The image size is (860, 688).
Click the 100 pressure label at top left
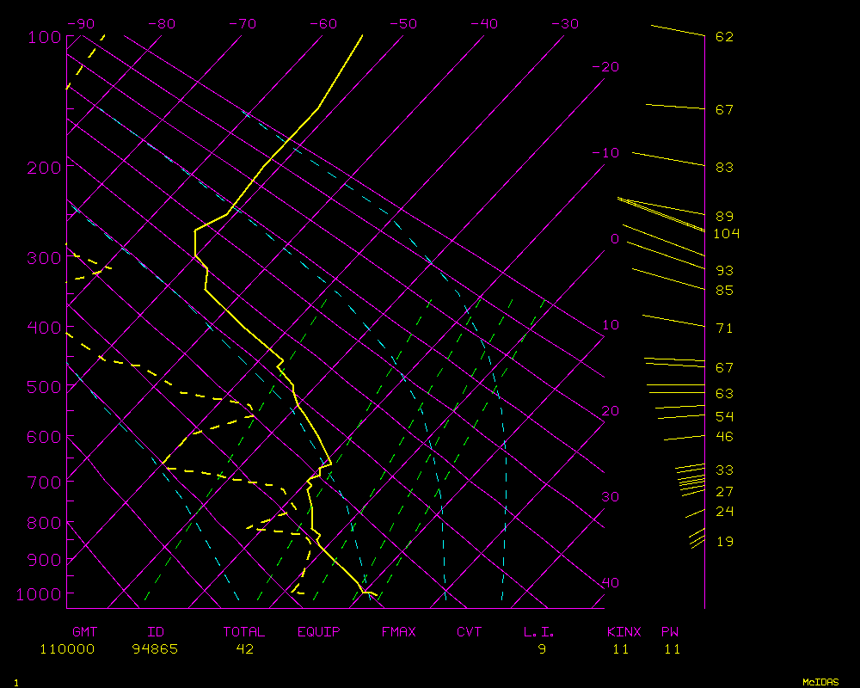[x=44, y=37]
